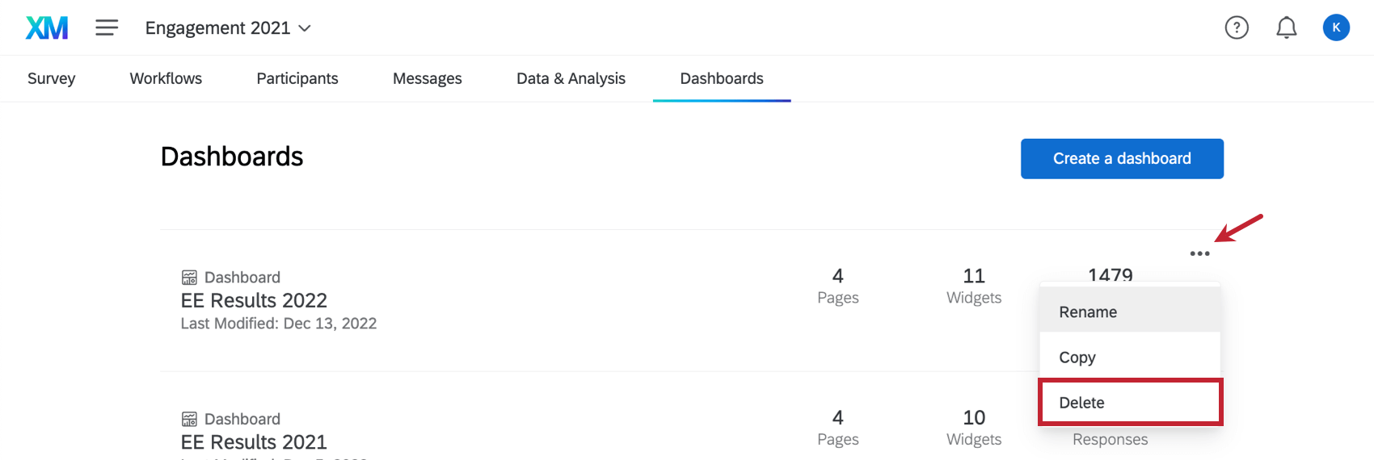The height and width of the screenshot is (460, 1374).
Task: Click the three-dot options for EE Results 2022
Action: click(x=1199, y=253)
